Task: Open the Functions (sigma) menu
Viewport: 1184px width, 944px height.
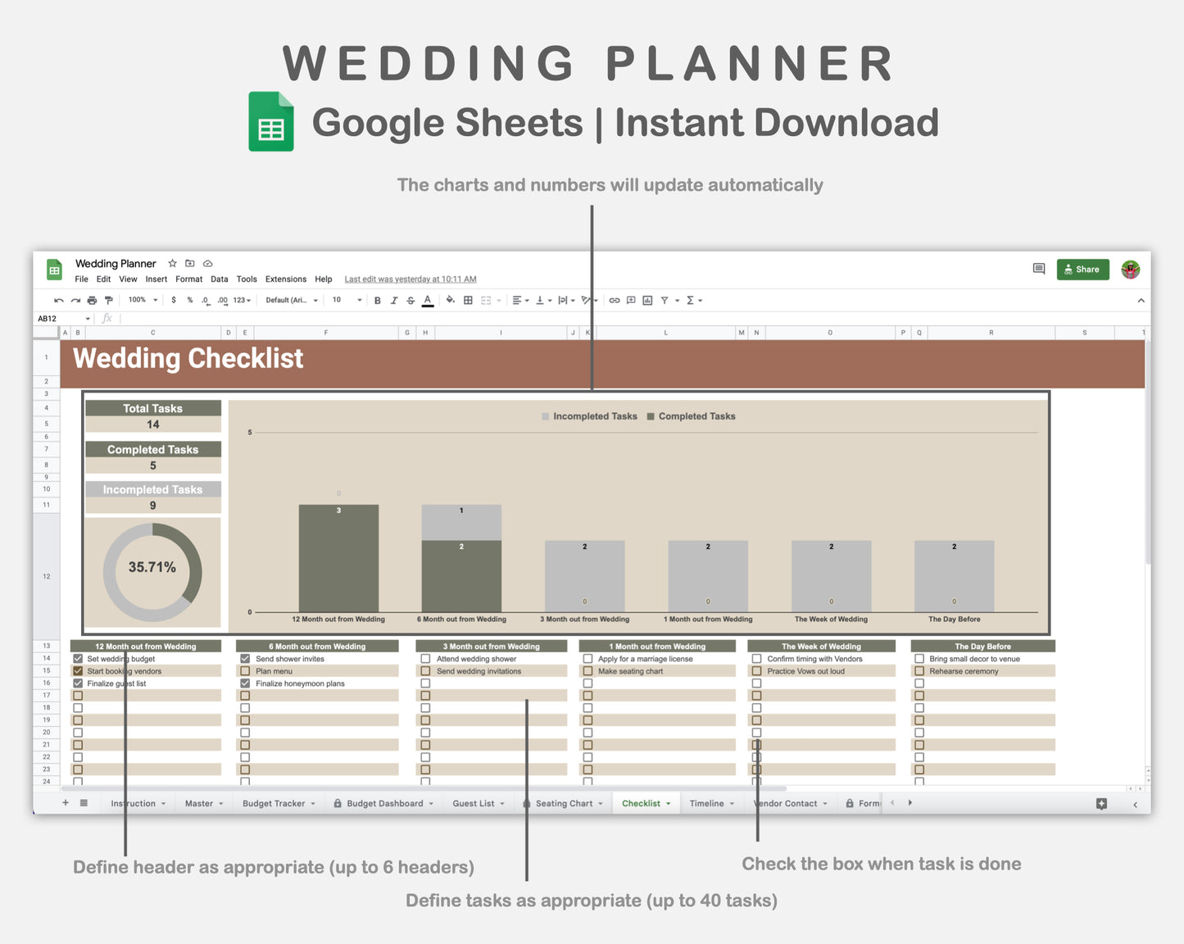Action: tap(692, 300)
